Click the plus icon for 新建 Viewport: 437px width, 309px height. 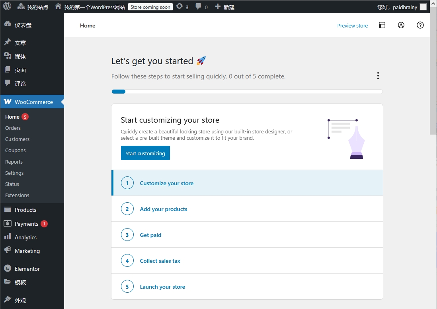[218, 6]
